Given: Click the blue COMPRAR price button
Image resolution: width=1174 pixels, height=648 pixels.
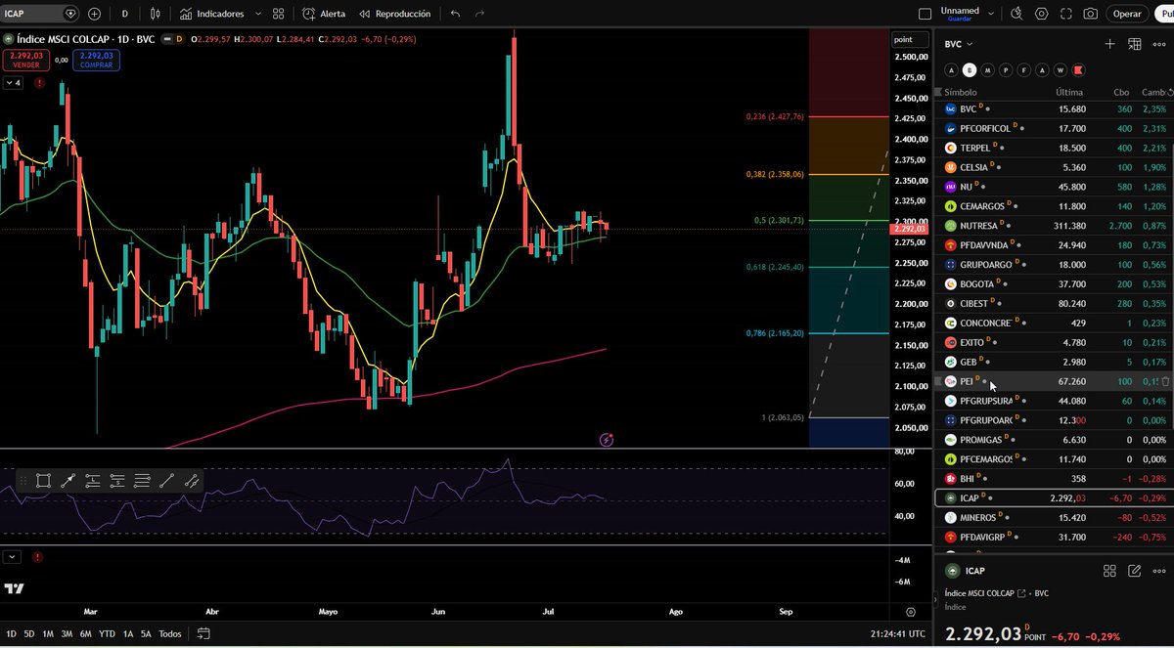Looking at the screenshot, I should (x=96, y=60).
